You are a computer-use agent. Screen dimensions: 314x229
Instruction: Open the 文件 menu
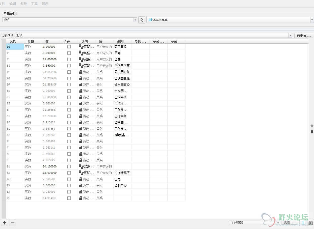point(2,4)
